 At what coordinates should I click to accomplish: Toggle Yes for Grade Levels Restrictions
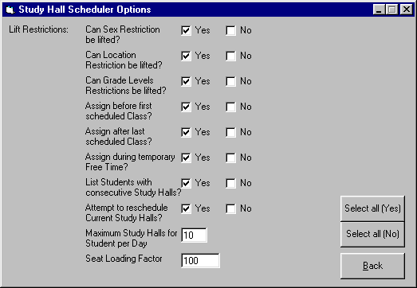point(186,81)
